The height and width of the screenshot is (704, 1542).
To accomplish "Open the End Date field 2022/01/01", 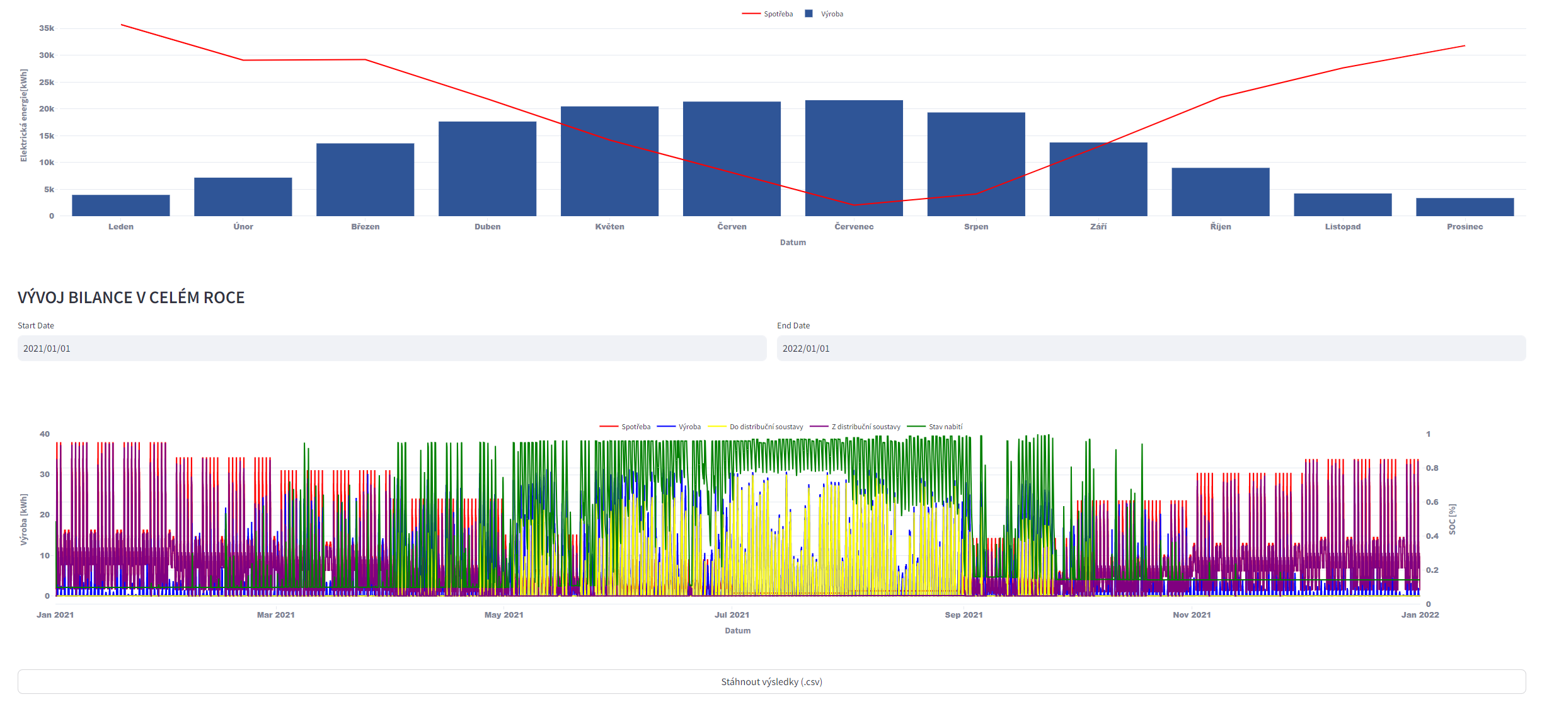I will pos(1151,349).
